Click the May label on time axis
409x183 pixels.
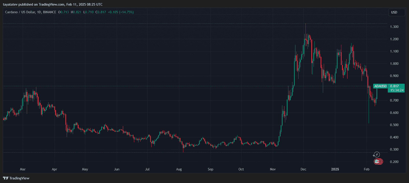85,169
